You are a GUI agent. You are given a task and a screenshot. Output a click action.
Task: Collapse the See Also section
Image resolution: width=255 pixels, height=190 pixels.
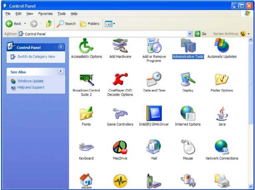pos(61,71)
